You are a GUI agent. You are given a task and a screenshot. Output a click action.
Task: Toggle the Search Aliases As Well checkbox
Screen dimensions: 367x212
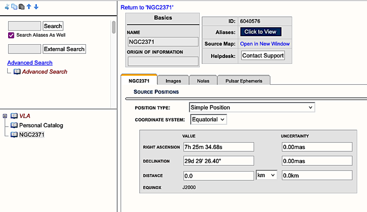[11, 35]
